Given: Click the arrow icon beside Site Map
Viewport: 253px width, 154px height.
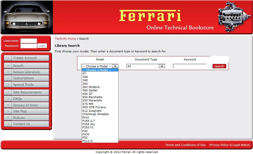Looking at the screenshot, I should [x=8, y=111].
